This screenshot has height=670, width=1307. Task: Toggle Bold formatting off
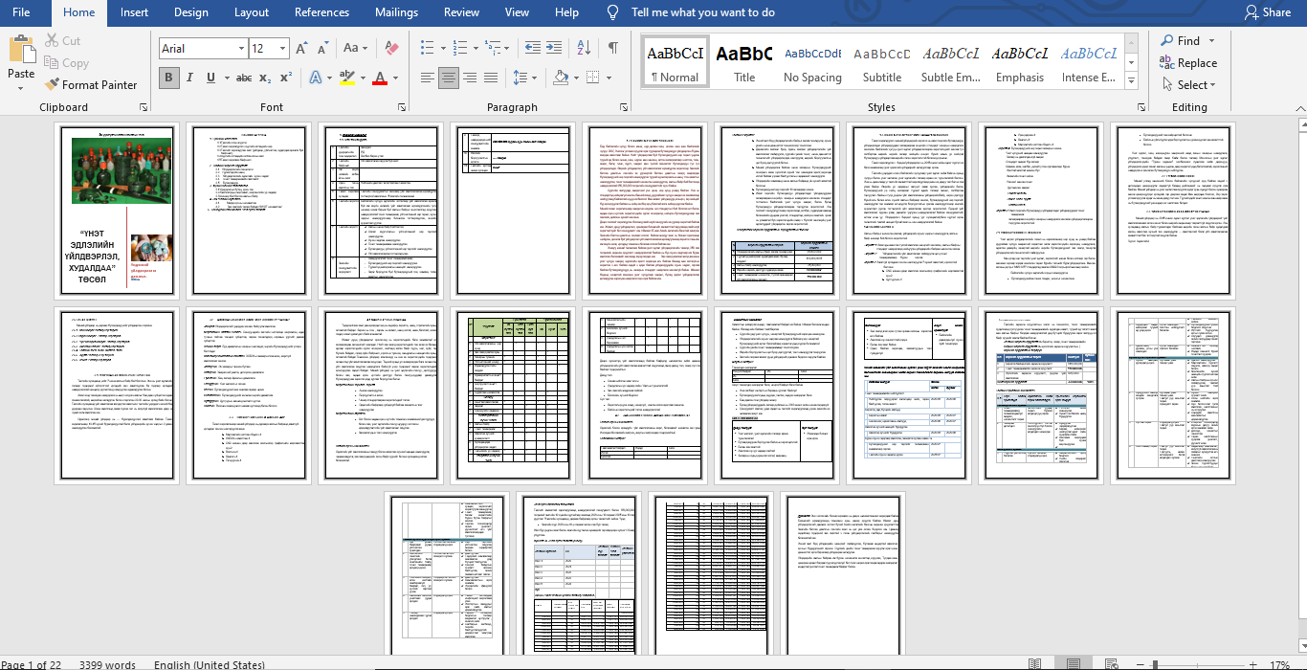pyautogui.click(x=168, y=78)
